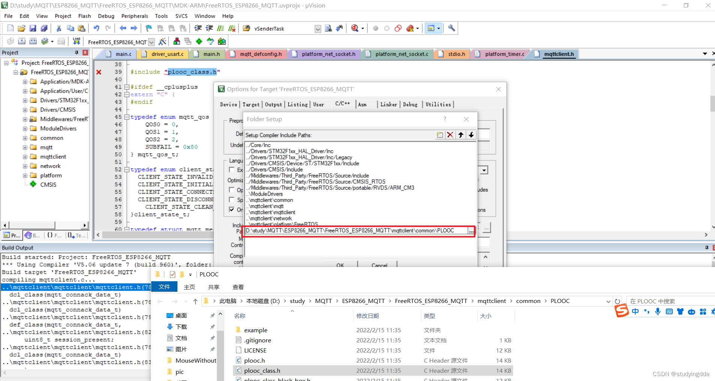This screenshot has height=381, width=715.
Task: Click the Rebuild all targets icon
Action: (33, 41)
